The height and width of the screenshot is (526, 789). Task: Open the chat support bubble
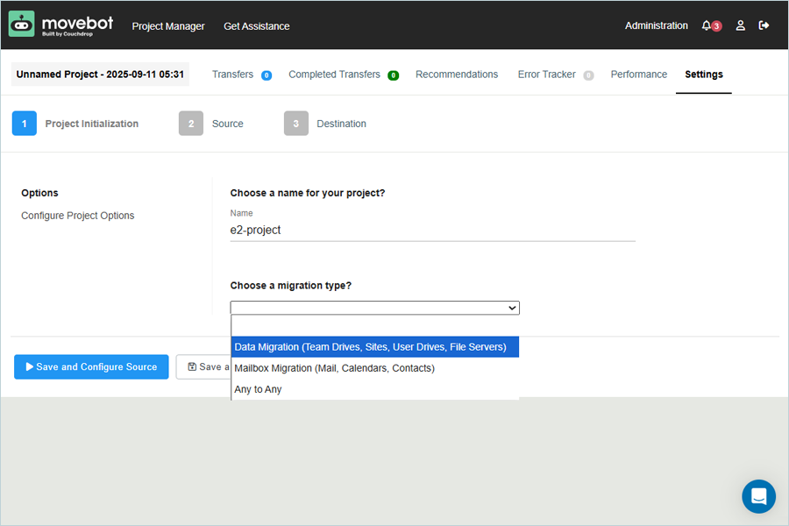coord(758,496)
